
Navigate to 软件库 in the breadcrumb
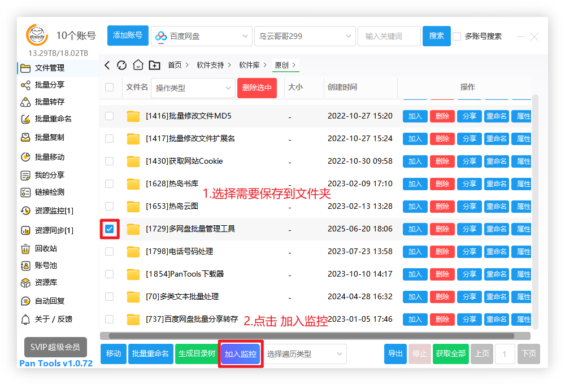249,65
